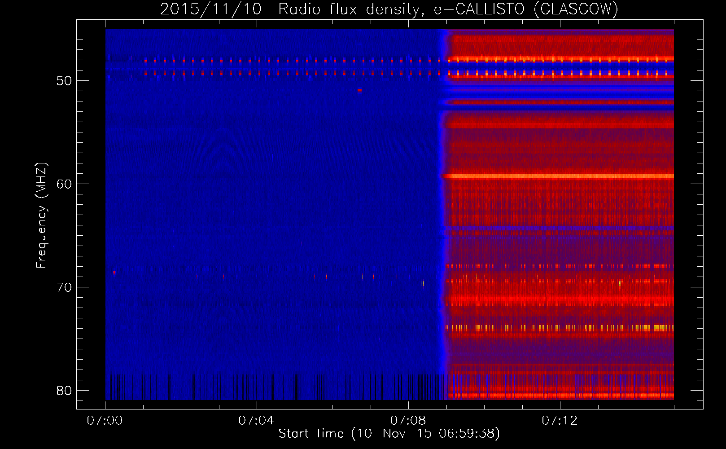Click the "60" frequency tick label
Viewport: 726px width, 449px height.
pyautogui.click(x=64, y=184)
